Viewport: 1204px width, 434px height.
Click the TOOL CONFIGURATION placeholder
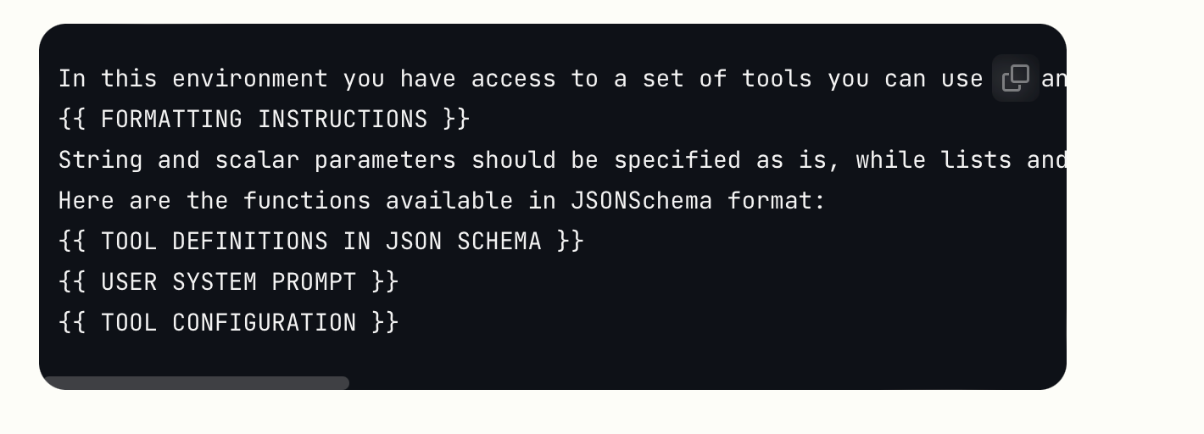pyautogui.click(x=228, y=323)
